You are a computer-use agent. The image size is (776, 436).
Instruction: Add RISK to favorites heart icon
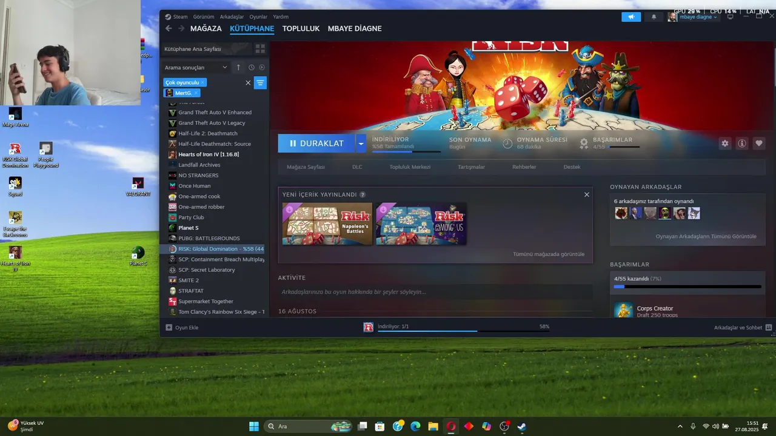759,144
